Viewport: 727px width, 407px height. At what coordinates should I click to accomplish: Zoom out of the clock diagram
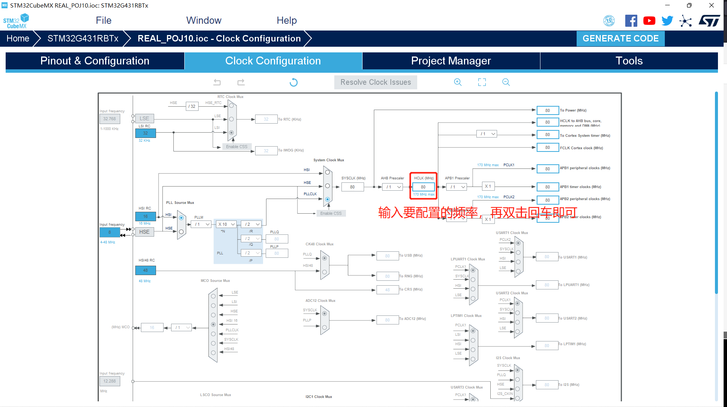pos(506,82)
